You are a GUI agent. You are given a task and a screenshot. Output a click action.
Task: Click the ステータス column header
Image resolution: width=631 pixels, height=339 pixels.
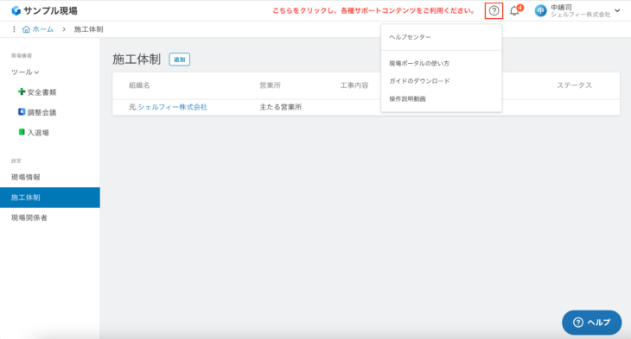(574, 85)
